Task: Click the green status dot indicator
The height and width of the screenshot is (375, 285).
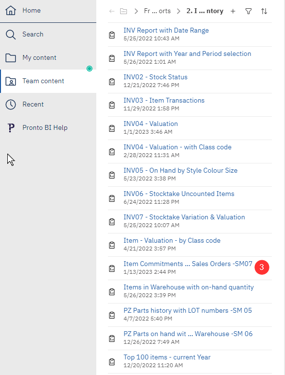Action: (x=89, y=69)
